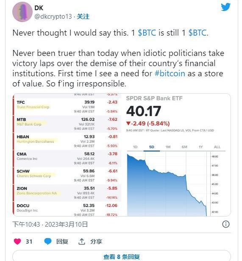The image size is (242, 261).
Task: Open the first $BTC cashtag
Action: coord(147,33)
